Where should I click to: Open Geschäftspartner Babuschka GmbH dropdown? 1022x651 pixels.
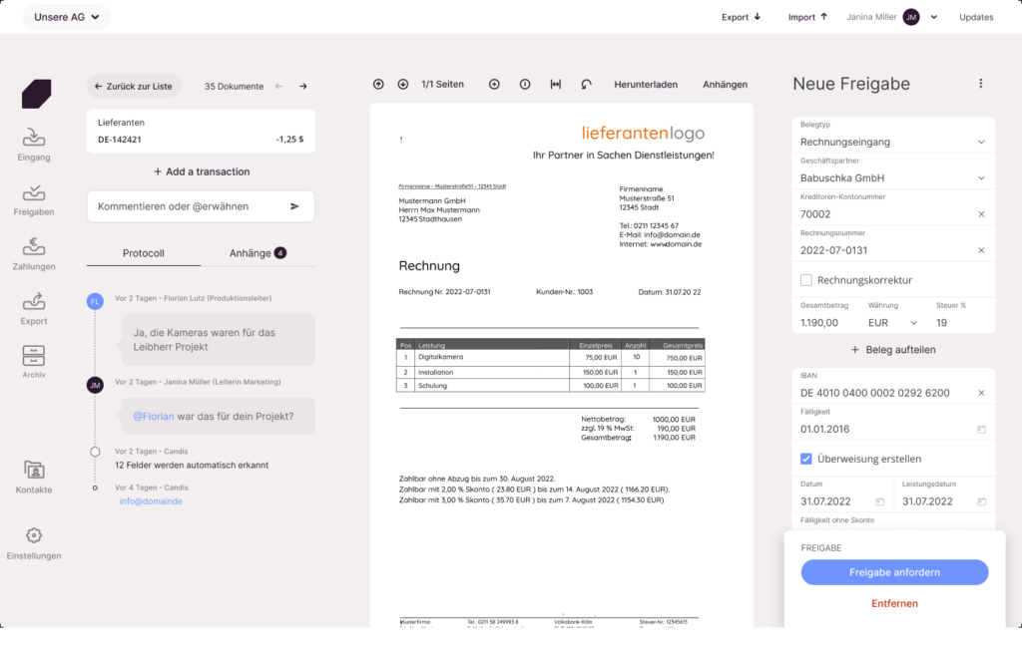coord(893,171)
